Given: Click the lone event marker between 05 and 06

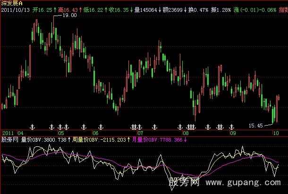Looking at the screenshot, I should point(84,127).
